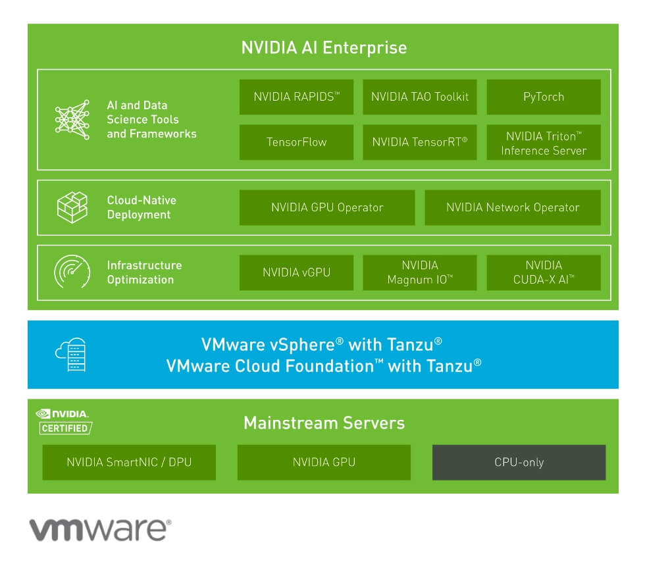645x566 pixels.
Task: Click the NVIDIA SmartNIC / DPU box
Action: (129, 462)
